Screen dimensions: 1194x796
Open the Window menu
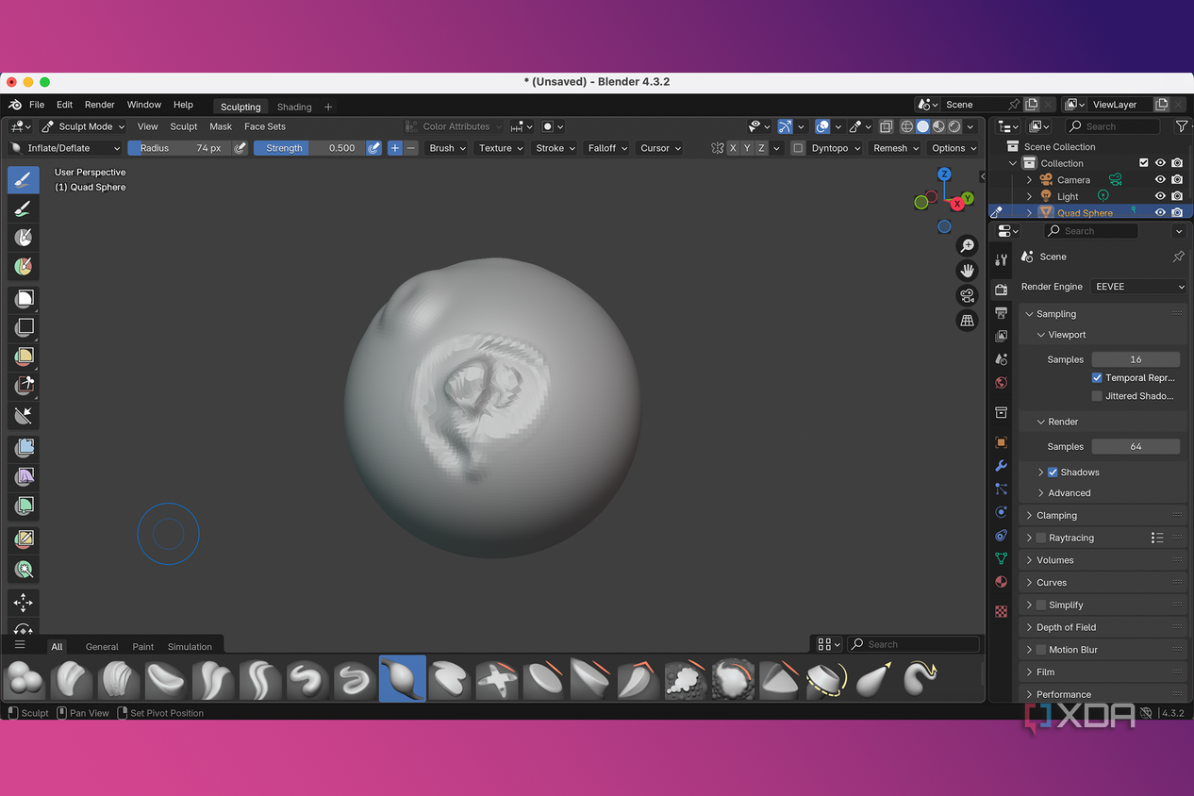tap(144, 105)
